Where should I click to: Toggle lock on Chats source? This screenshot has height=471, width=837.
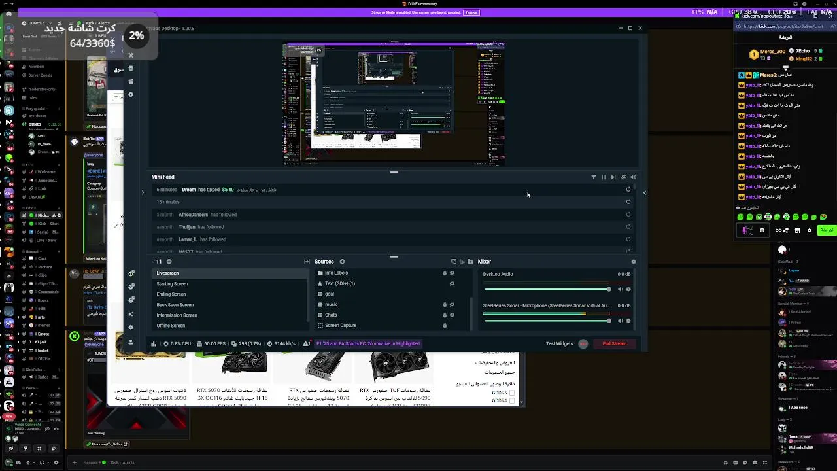point(445,315)
